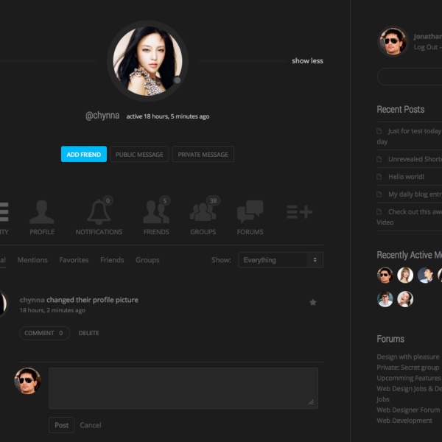Open the Notifications bell icon
The width and height of the screenshot is (442, 442).
[99, 213]
